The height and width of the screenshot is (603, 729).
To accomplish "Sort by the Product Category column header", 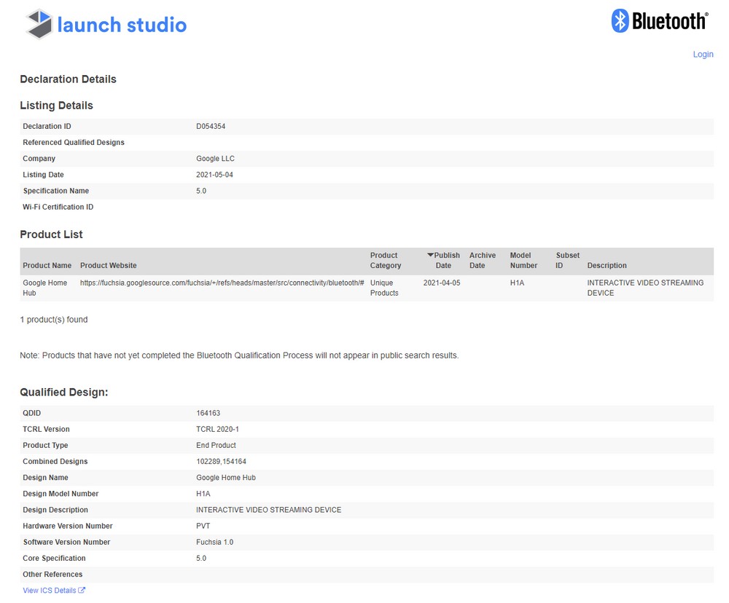I will pyautogui.click(x=386, y=260).
